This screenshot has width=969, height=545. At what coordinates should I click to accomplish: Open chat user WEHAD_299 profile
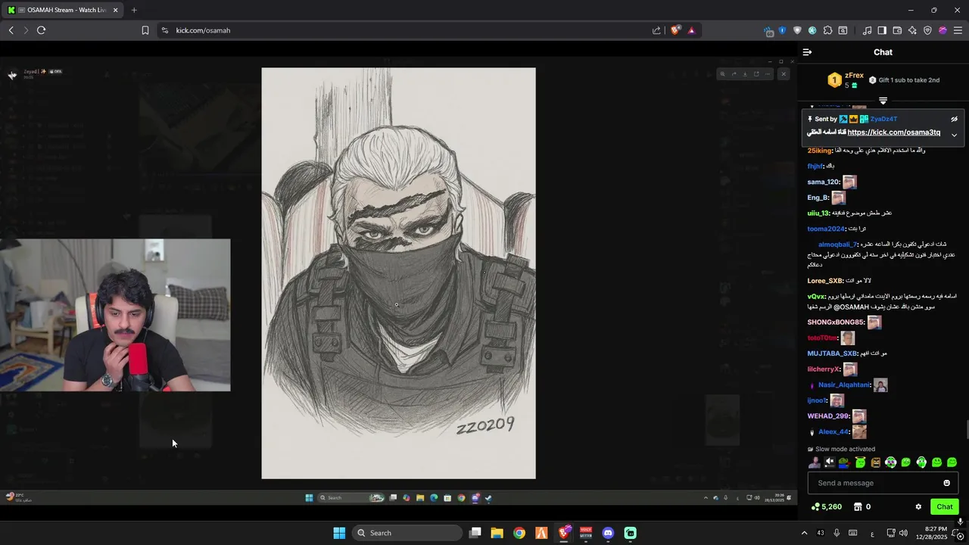click(828, 416)
